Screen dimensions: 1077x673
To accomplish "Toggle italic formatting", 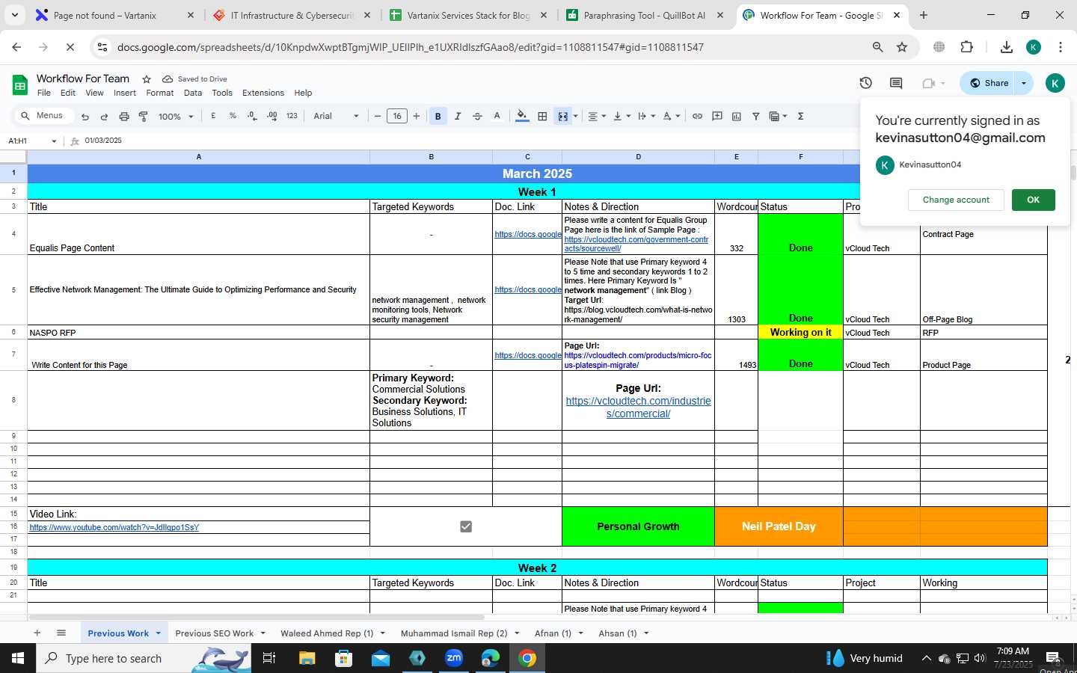I will pos(458,116).
